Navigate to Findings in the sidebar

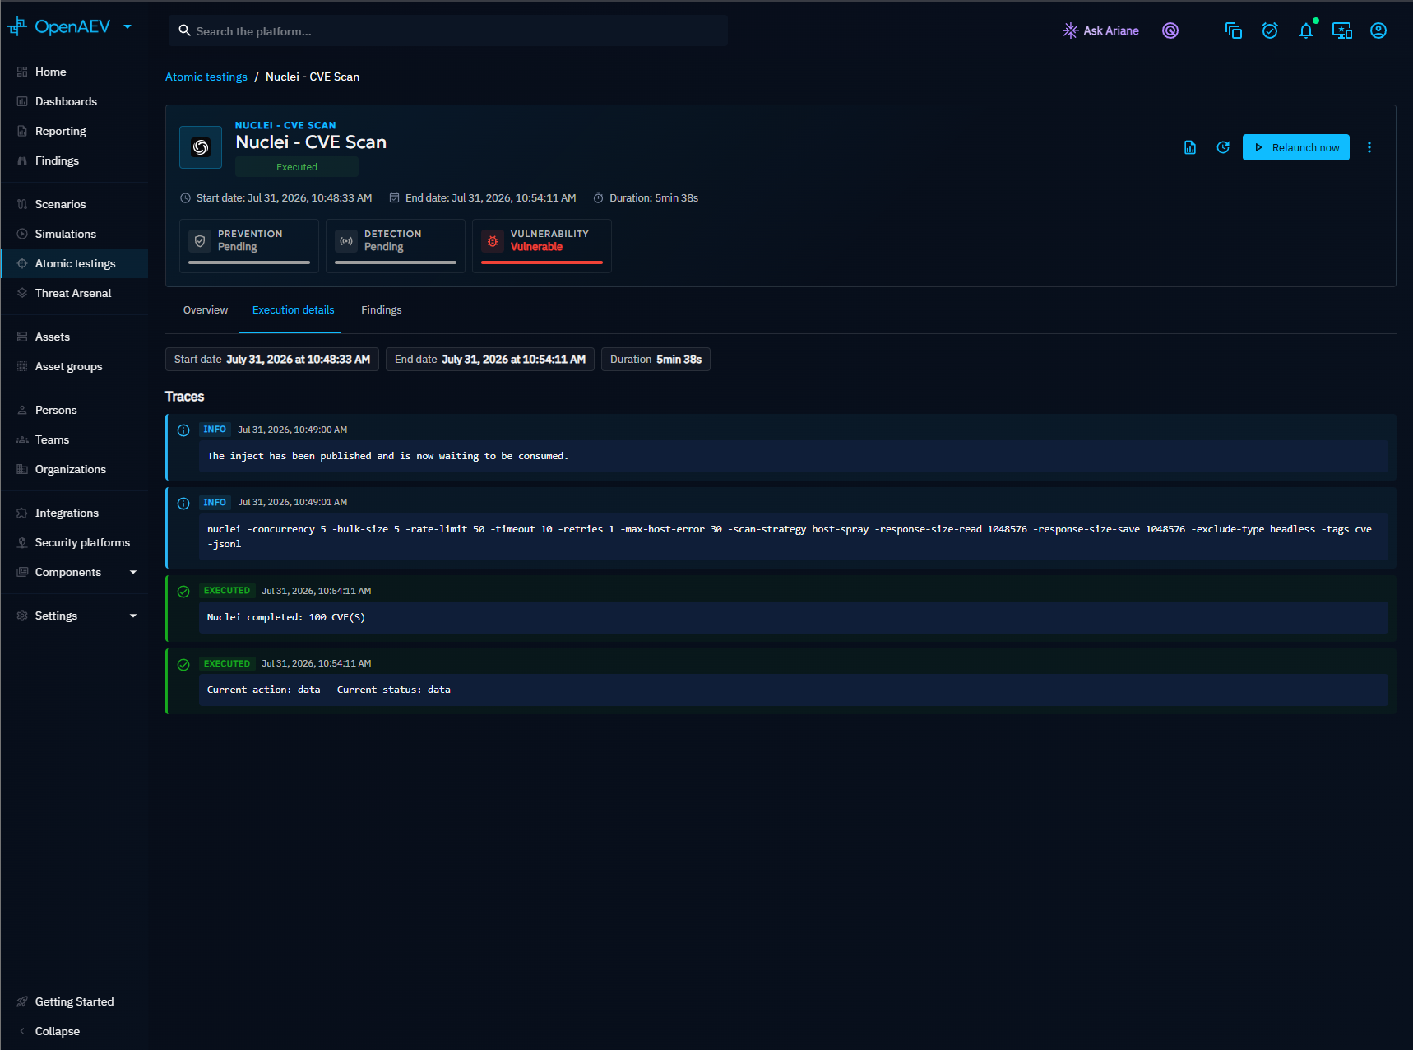[74, 160]
